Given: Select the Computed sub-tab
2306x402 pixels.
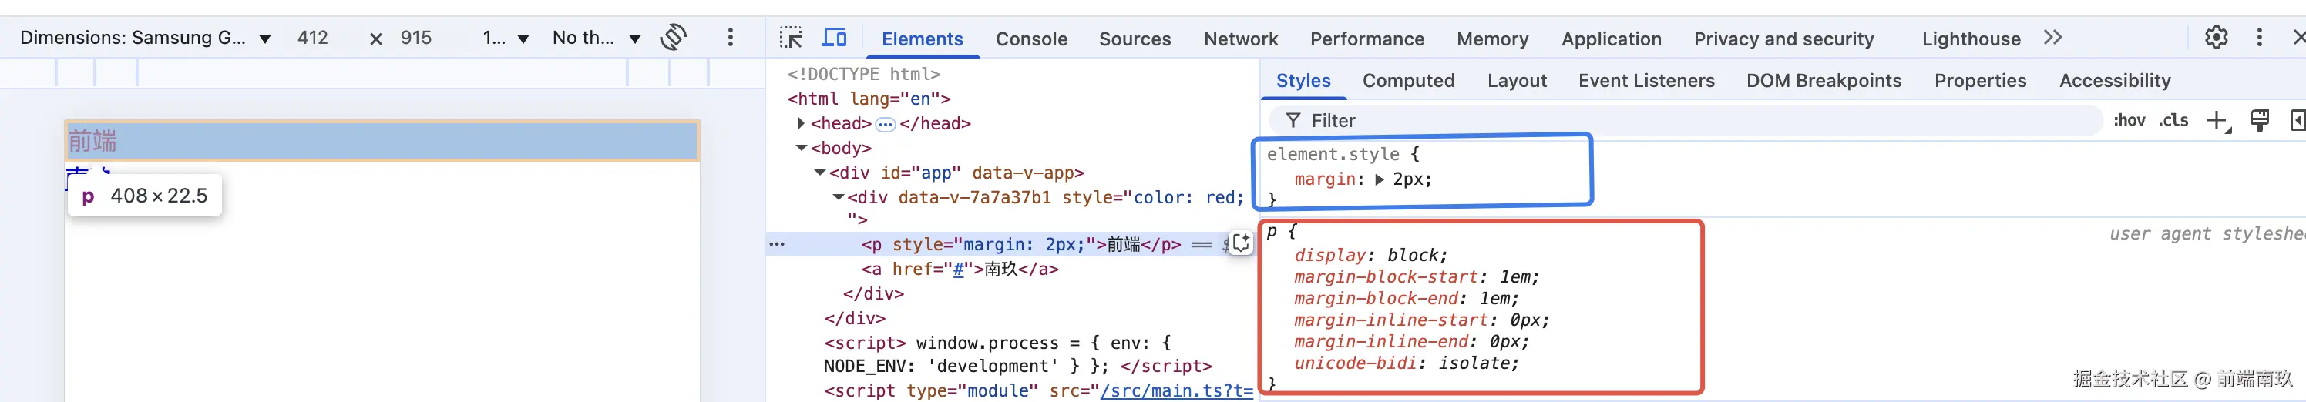Looking at the screenshot, I should pos(1408,81).
